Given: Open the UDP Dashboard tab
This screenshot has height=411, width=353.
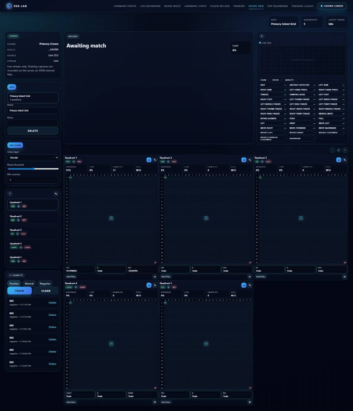Looking at the screenshot, I should (277, 6).
